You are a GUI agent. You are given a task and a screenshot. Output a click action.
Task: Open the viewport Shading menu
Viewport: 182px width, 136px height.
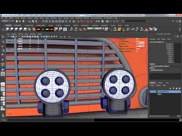coord(14,34)
